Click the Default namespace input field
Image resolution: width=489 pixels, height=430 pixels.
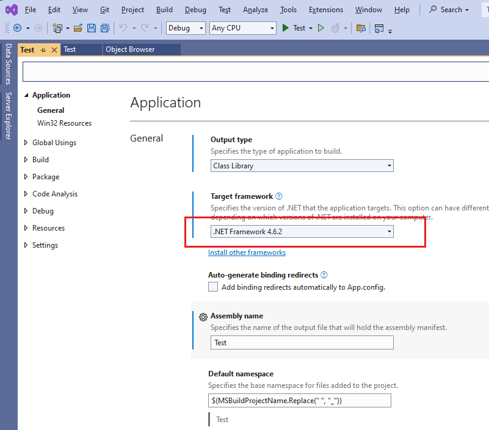(299, 400)
